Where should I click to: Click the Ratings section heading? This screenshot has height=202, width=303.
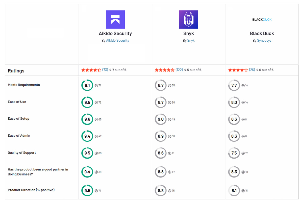(16, 71)
